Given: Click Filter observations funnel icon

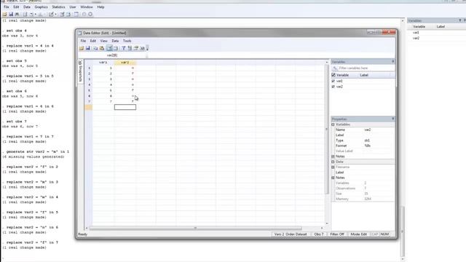Looking at the screenshot, I should pos(124,48).
